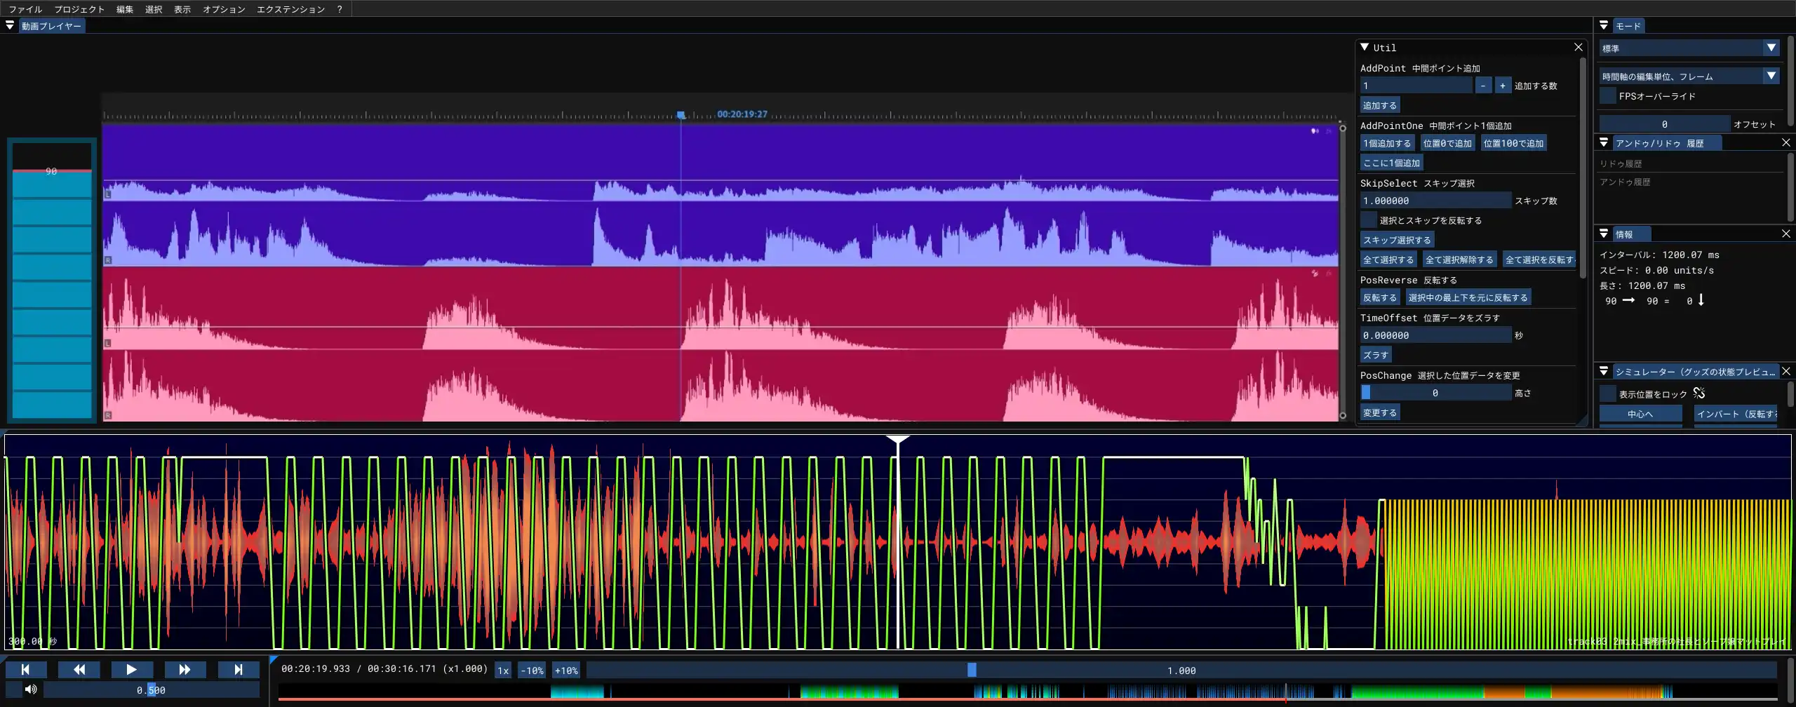The image size is (1796, 707).
Task: Open the シミュレーター panel dock menu icon
Action: click(x=1604, y=371)
